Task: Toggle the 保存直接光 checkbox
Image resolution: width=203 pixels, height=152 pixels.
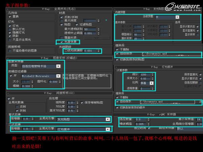Action: pyautogui.click(x=200, y=74)
